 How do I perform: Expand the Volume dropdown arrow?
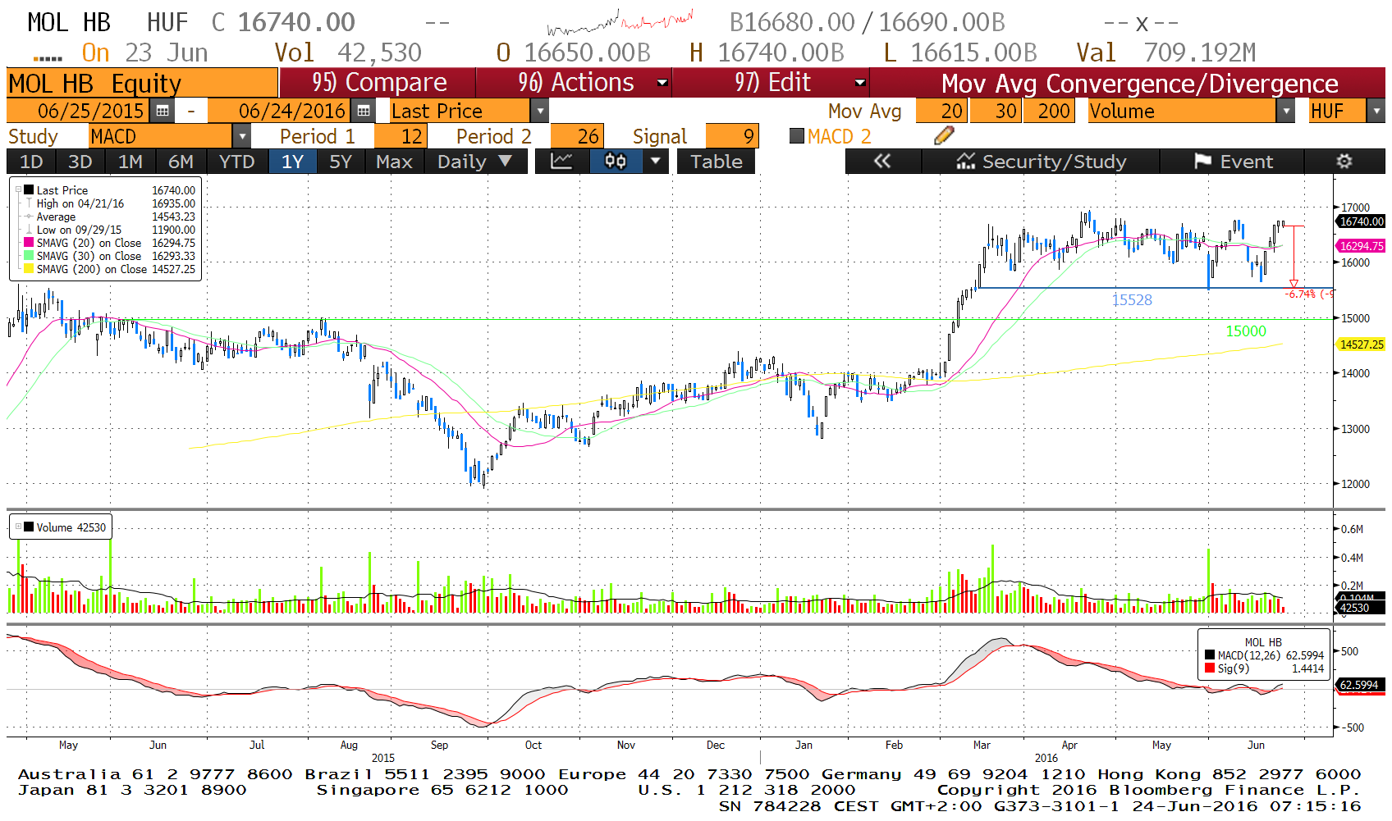1286,111
